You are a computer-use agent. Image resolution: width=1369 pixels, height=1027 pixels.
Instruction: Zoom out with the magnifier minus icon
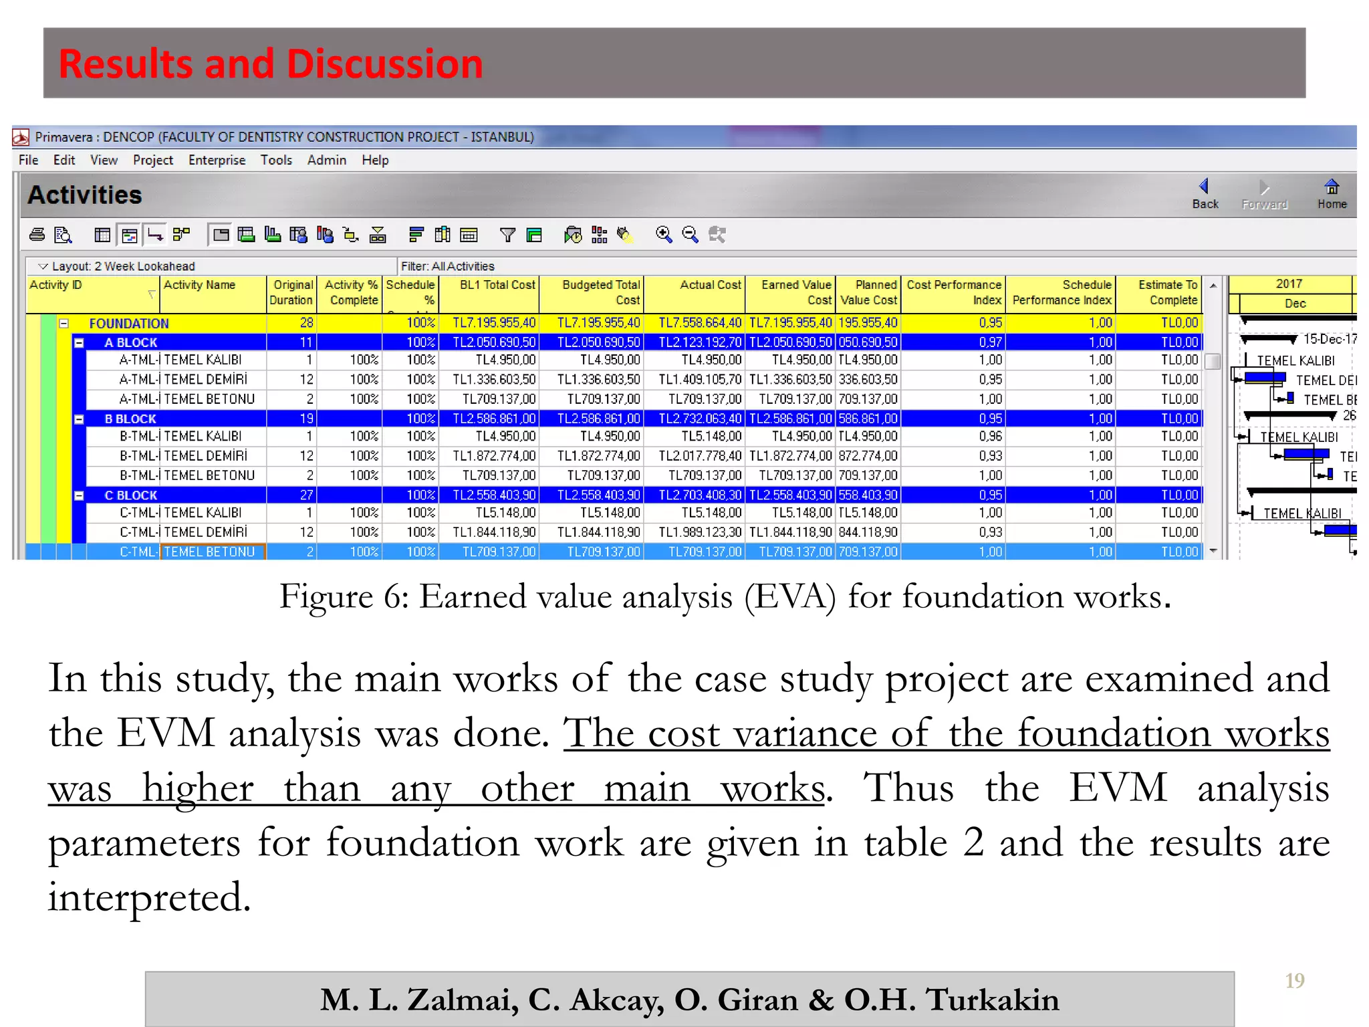coord(690,235)
